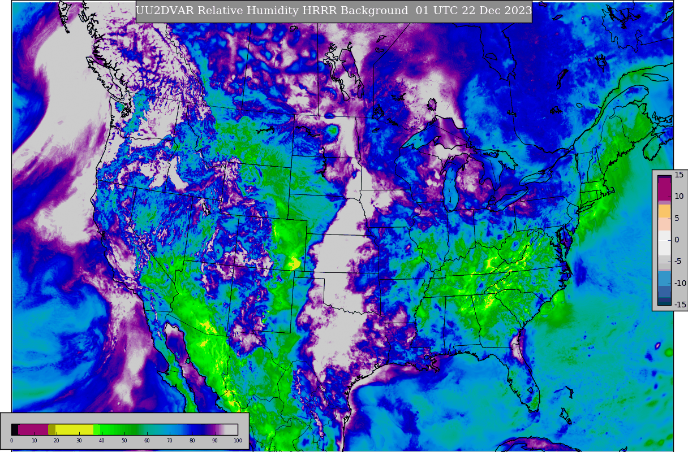Image resolution: width=688 pixels, height=452 pixels.
Task: Click the yellow segment of the humidity colorbar
Action: (x=74, y=429)
